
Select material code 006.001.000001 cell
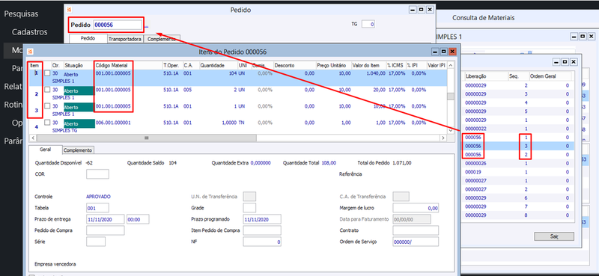tap(113, 123)
